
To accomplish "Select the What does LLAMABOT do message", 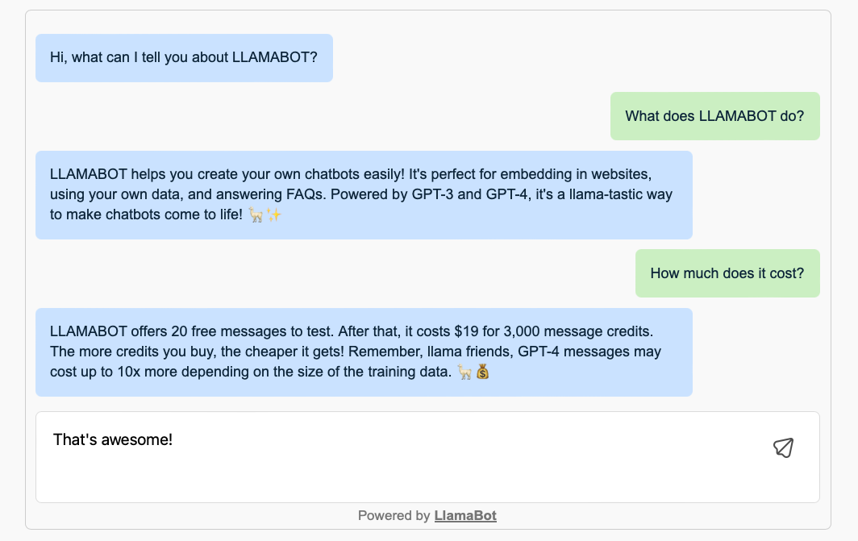I will coord(714,115).
